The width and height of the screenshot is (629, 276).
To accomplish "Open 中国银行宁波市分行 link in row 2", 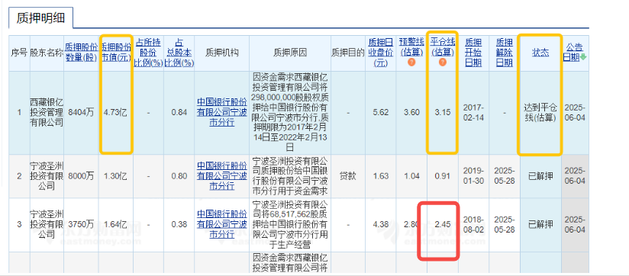I will click(222, 176).
